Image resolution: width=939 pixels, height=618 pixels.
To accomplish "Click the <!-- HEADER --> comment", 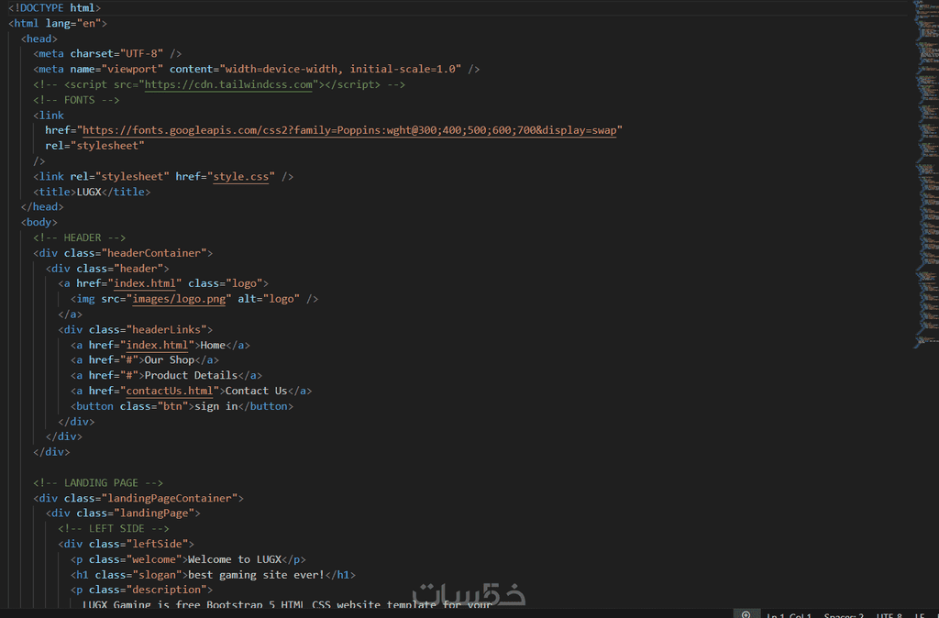I will pos(79,237).
